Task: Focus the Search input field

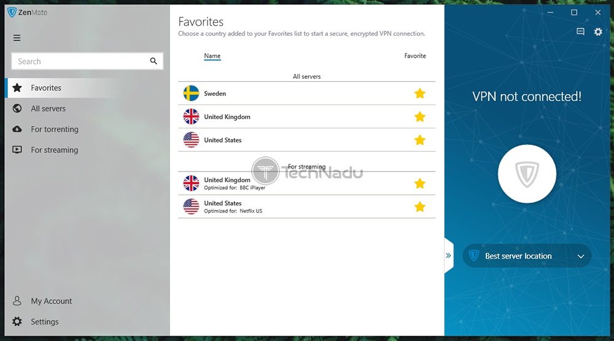Action: (87, 61)
